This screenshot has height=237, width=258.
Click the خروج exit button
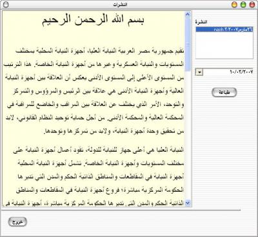point(17,222)
